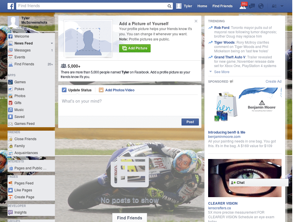This screenshot has width=296, height=222.
Task: Click the Tyler profile thumbnail in top bar
Action: click(x=179, y=6)
